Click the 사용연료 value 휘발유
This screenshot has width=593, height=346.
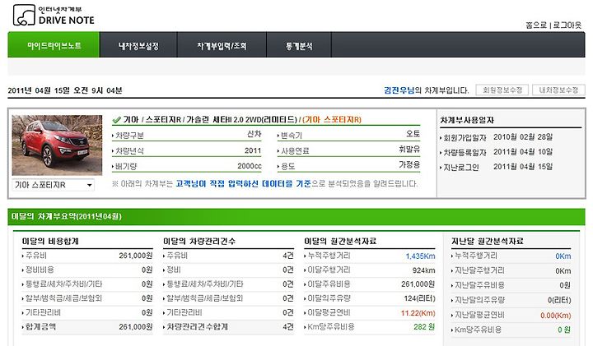pos(409,150)
